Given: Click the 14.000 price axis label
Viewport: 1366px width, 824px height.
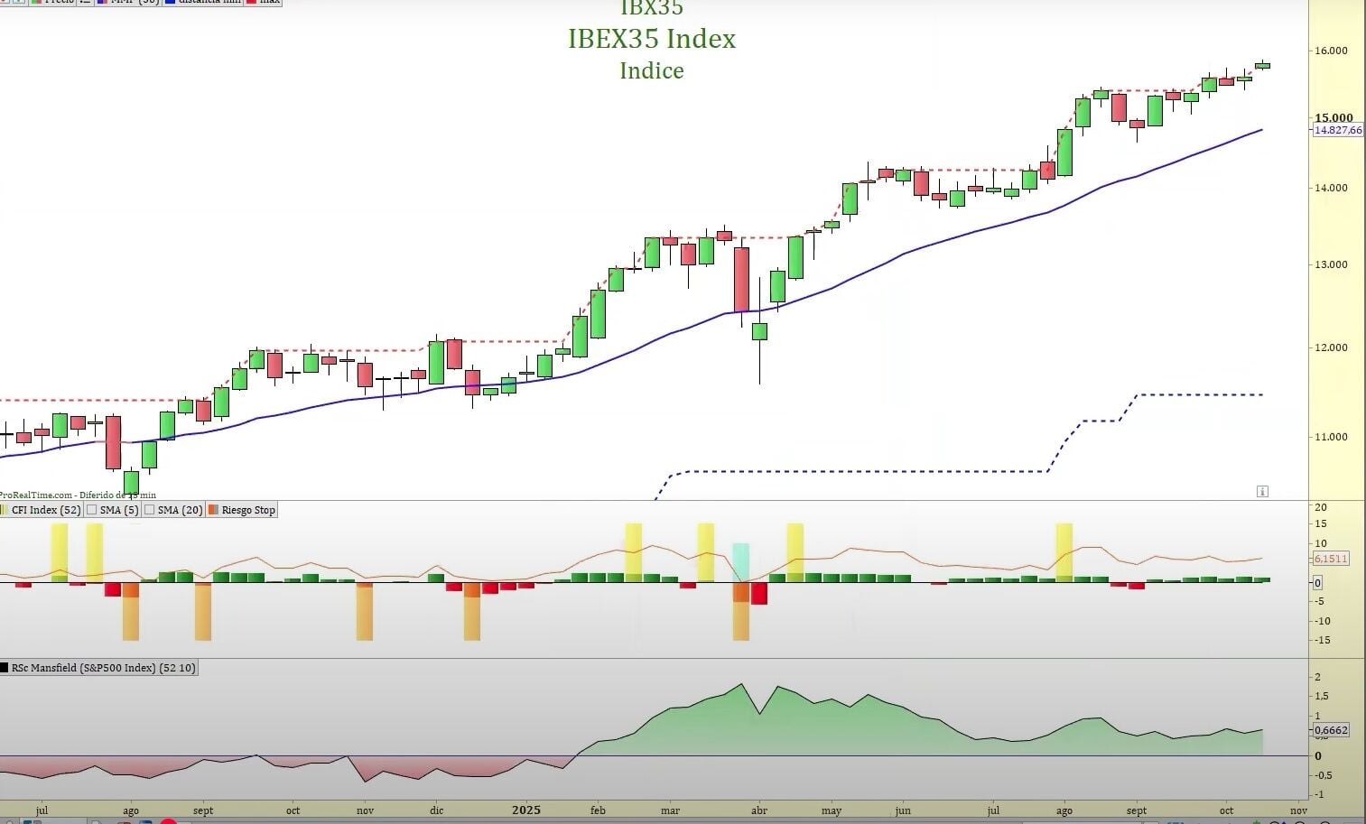Looking at the screenshot, I should tap(1332, 188).
